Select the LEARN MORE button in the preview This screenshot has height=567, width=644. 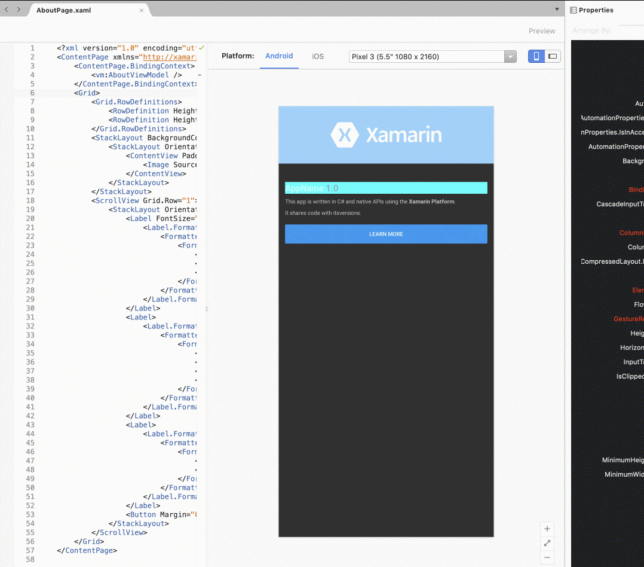click(x=386, y=234)
